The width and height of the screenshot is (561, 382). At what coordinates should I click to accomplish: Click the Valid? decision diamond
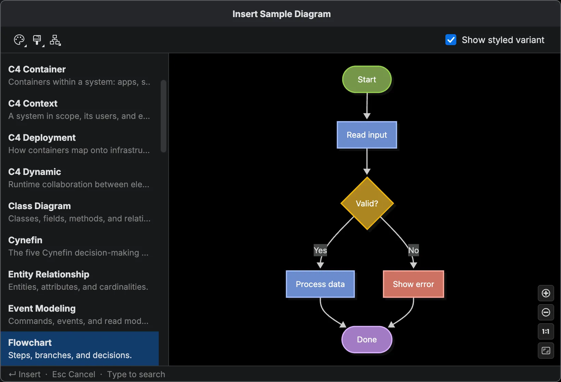click(367, 203)
